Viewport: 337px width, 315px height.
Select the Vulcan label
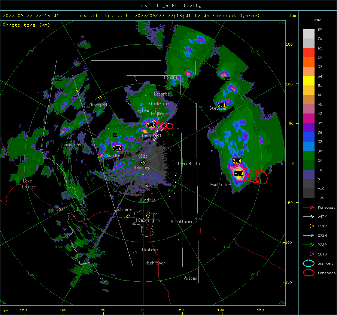tap(191, 278)
